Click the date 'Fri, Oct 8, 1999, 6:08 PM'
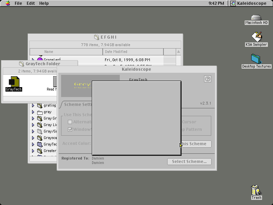 [127, 60]
